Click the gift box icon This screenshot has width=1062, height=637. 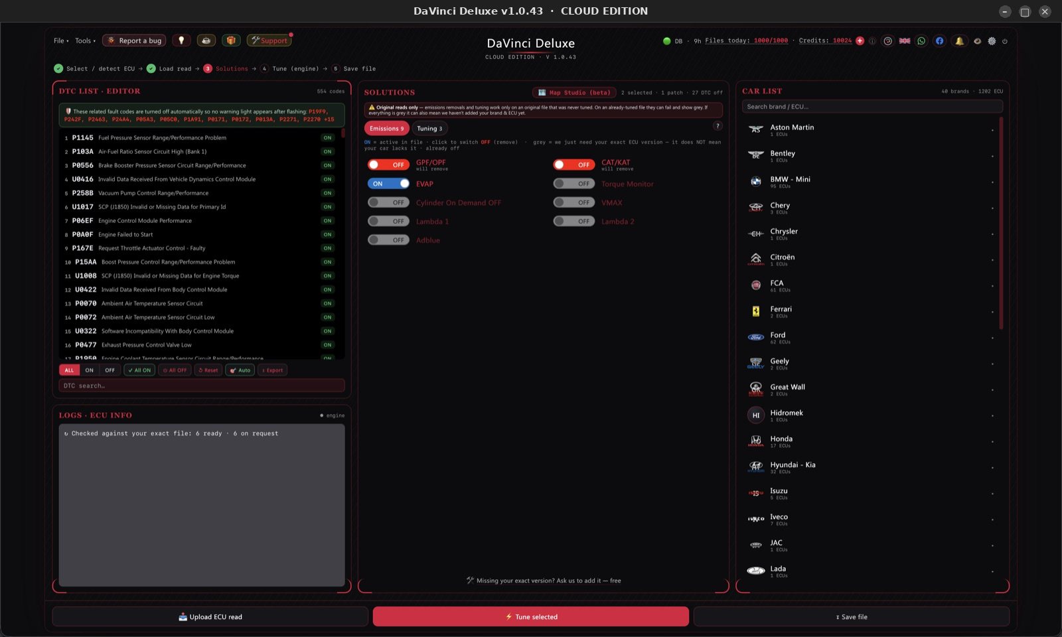pos(231,40)
